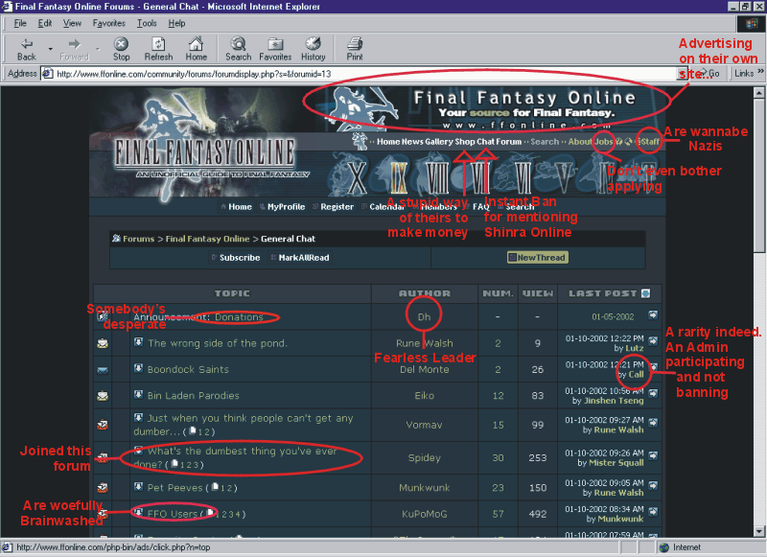Viewport: 767px width, 557px height.
Task: Open the Boondock Saints thread
Action: point(188,370)
